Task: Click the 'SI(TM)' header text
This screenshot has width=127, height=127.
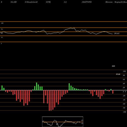Action: [48, 2]
